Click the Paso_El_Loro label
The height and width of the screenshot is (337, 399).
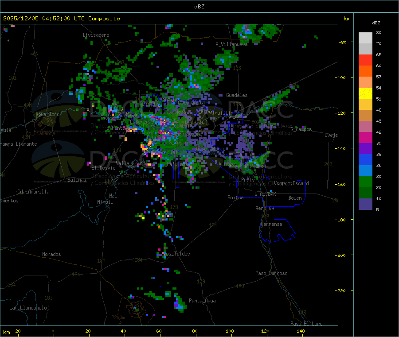[x=306, y=324]
